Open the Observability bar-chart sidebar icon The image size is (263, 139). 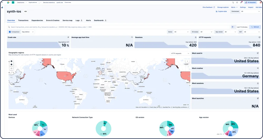point(2,7)
